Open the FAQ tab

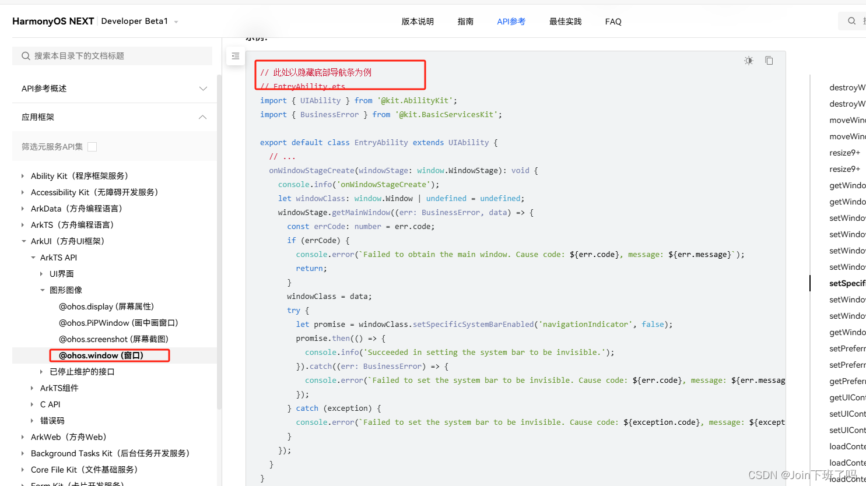point(613,22)
